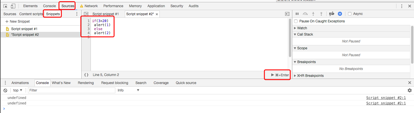
Task: Click the code editor vertical scrollbar
Action: (290, 38)
